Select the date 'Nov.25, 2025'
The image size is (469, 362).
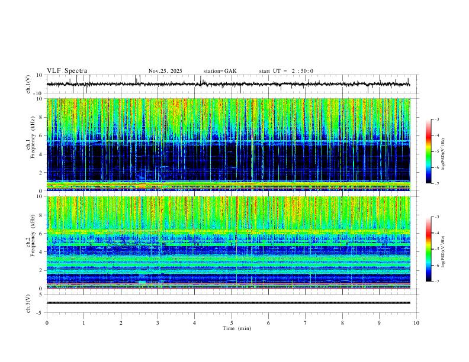click(165, 71)
